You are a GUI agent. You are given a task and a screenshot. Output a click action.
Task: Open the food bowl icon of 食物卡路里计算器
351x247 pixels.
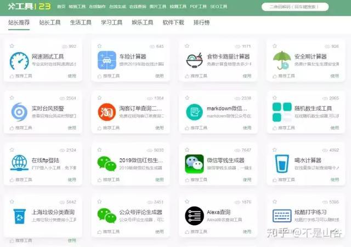tap(195, 61)
